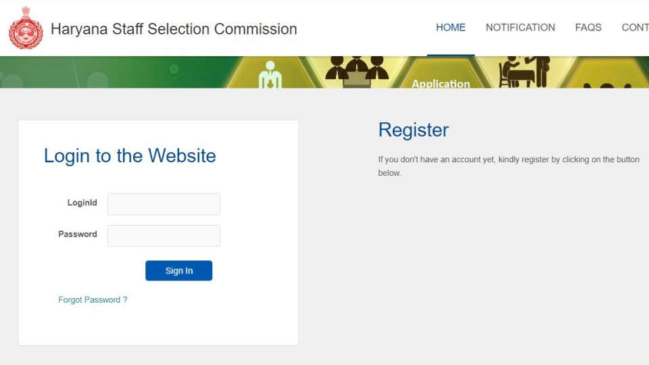This screenshot has height=365, width=649.
Task: Click the Login to the Website heading
Action: [x=130, y=155]
